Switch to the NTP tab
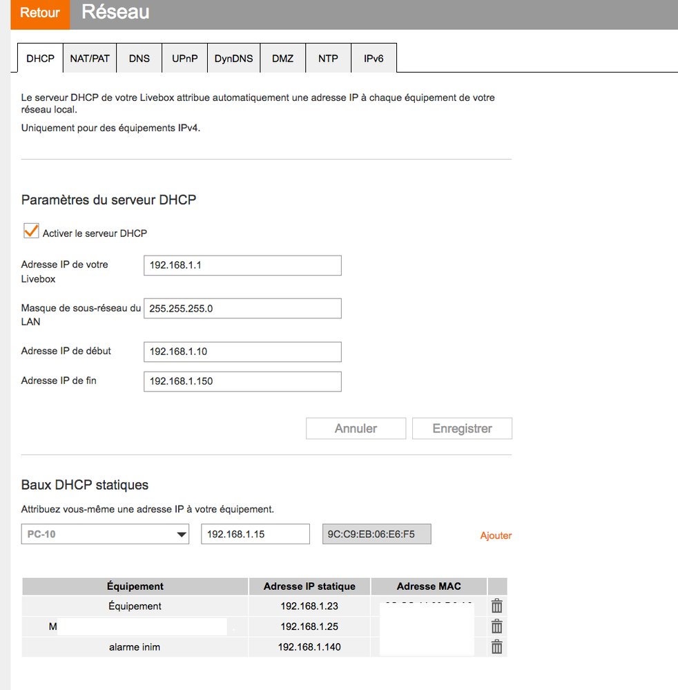Viewport: 678px width, 690px height. point(328,59)
